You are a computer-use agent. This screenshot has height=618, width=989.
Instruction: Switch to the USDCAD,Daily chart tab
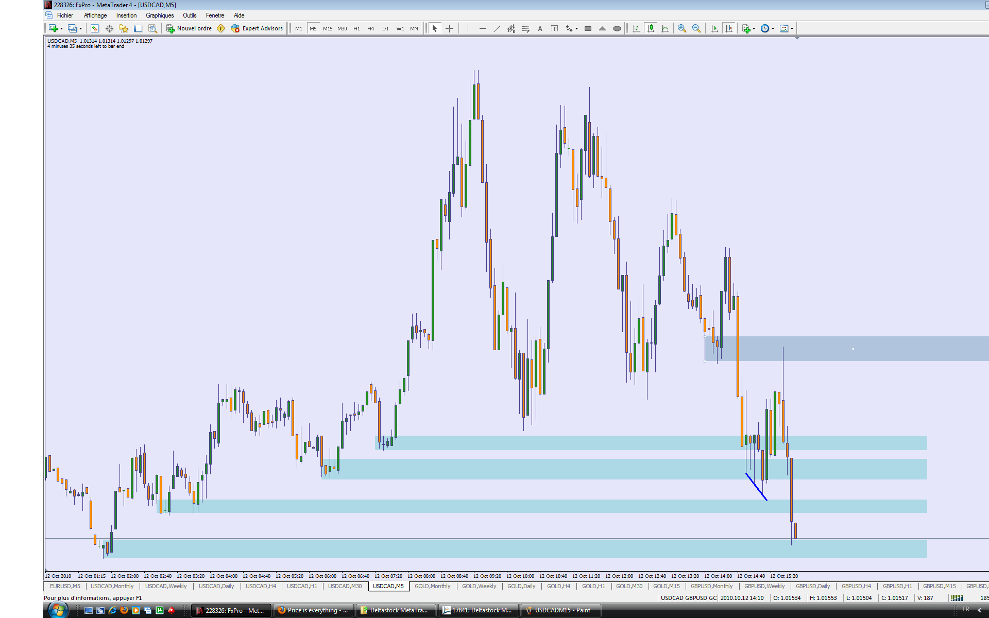216,586
